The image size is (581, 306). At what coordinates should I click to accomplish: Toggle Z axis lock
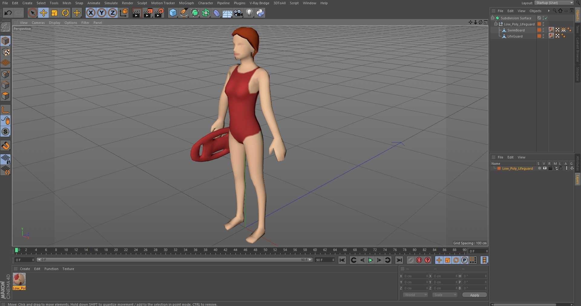coord(113,13)
